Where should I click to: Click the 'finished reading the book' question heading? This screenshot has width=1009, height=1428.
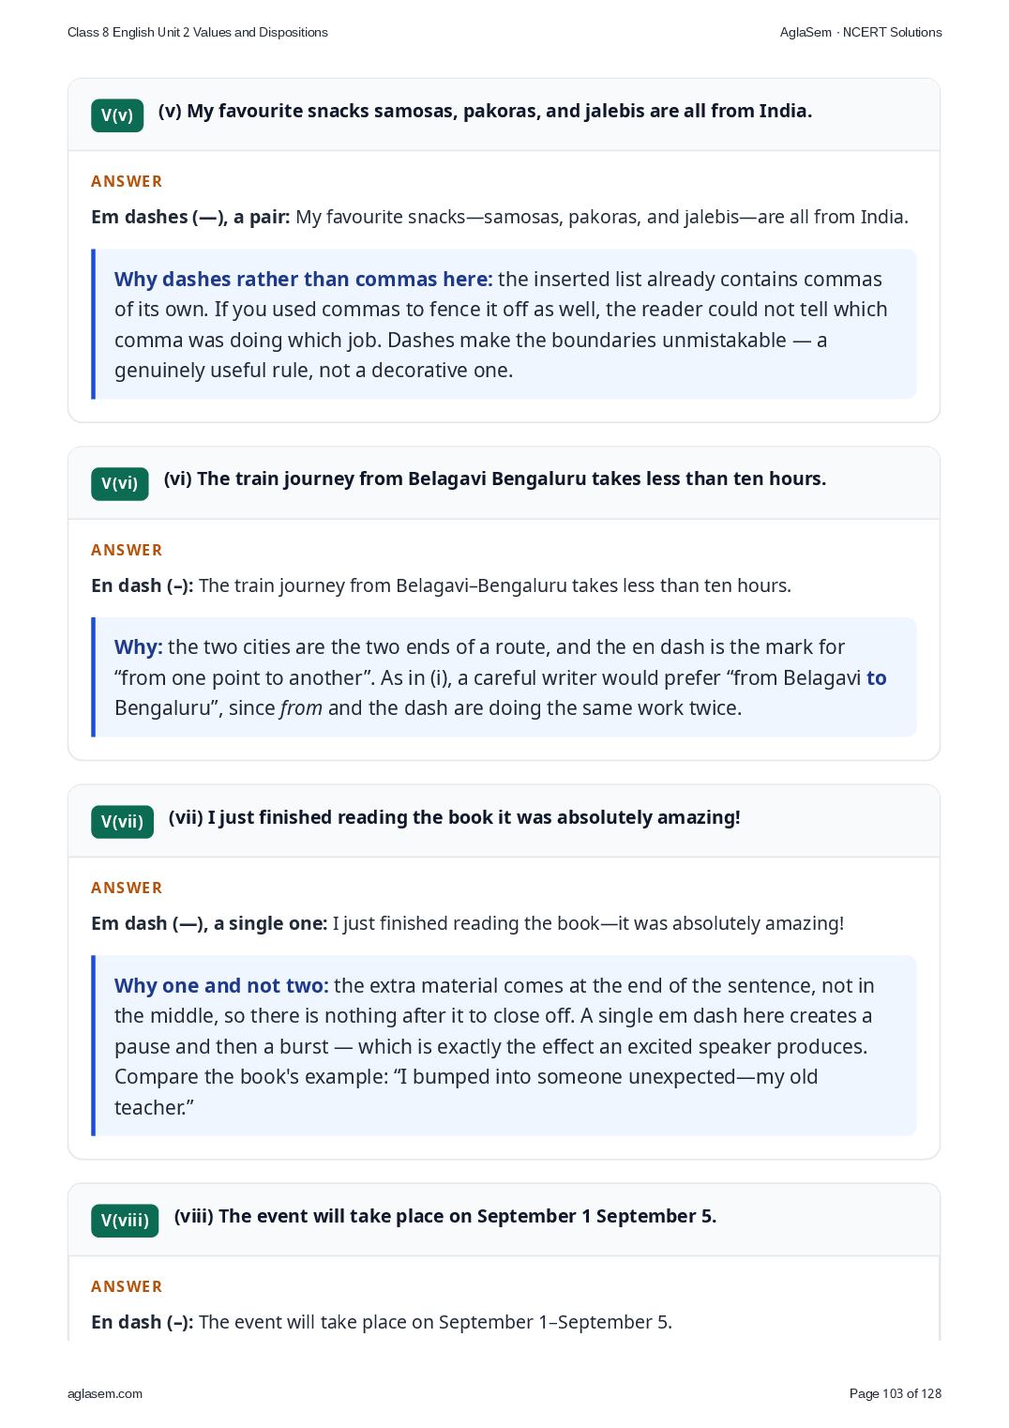coord(454,817)
